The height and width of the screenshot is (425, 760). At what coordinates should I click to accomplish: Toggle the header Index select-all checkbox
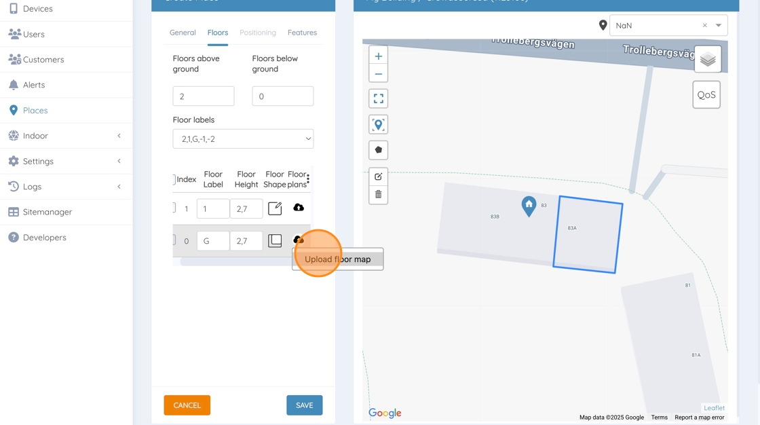[174, 179]
